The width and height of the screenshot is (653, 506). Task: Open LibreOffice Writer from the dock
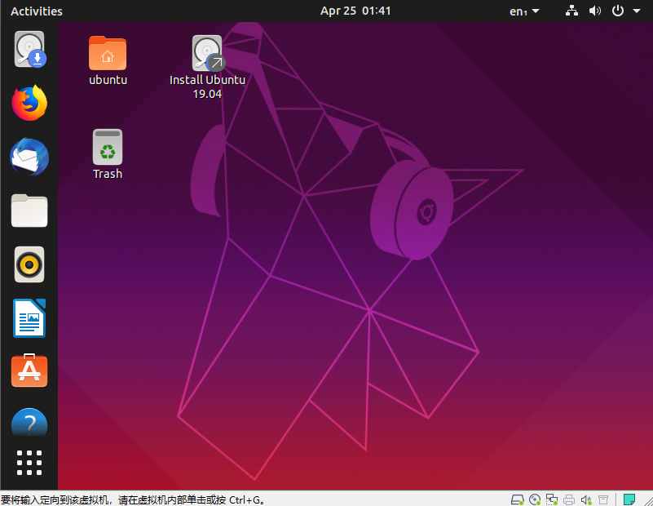coord(29,318)
